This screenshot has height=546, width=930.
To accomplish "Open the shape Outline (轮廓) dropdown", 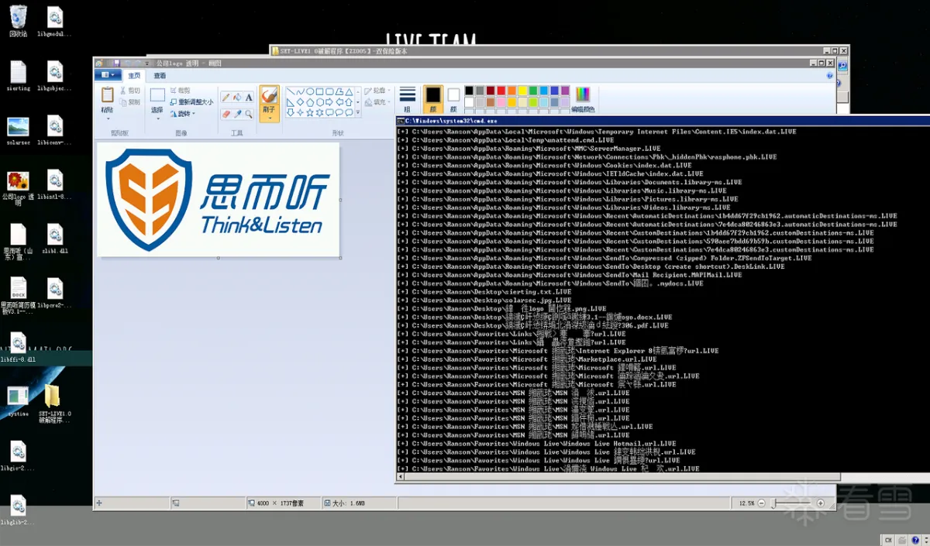I will pyautogui.click(x=376, y=91).
